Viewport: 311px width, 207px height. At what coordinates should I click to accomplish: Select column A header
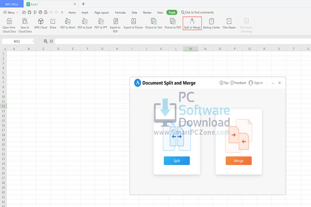(14, 49)
